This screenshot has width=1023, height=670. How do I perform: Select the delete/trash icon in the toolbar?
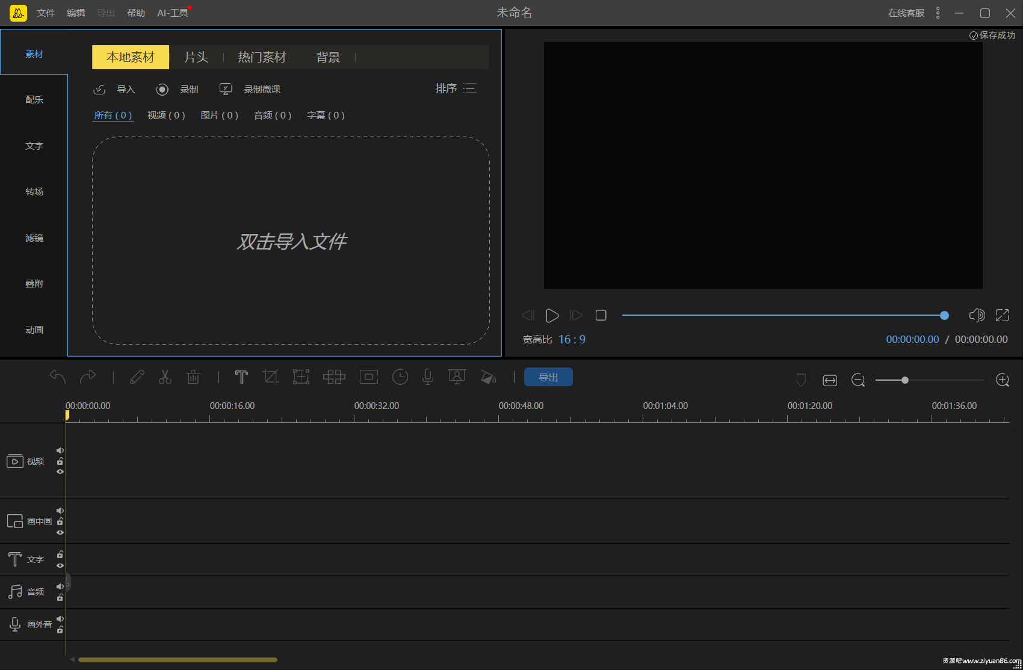tap(193, 376)
